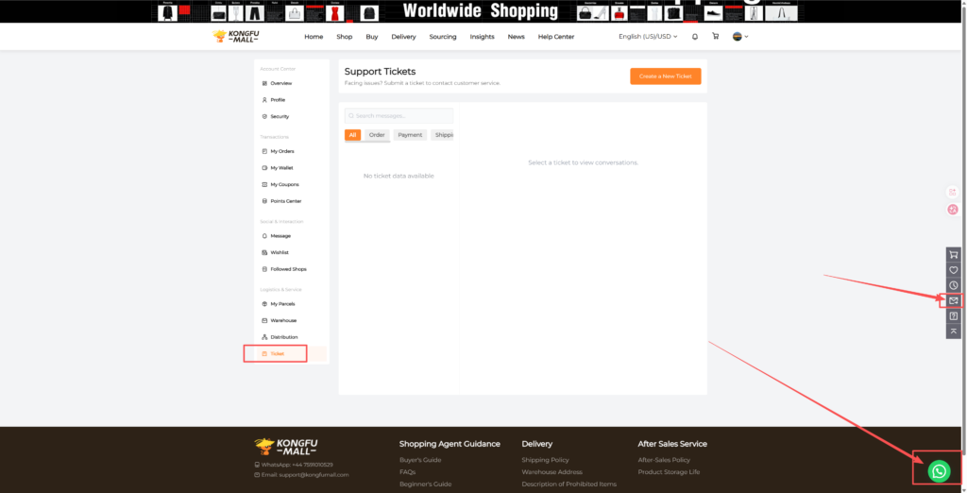Click the WhatsApp phone number in footer
967x493 pixels.
pyautogui.click(x=313, y=465)
